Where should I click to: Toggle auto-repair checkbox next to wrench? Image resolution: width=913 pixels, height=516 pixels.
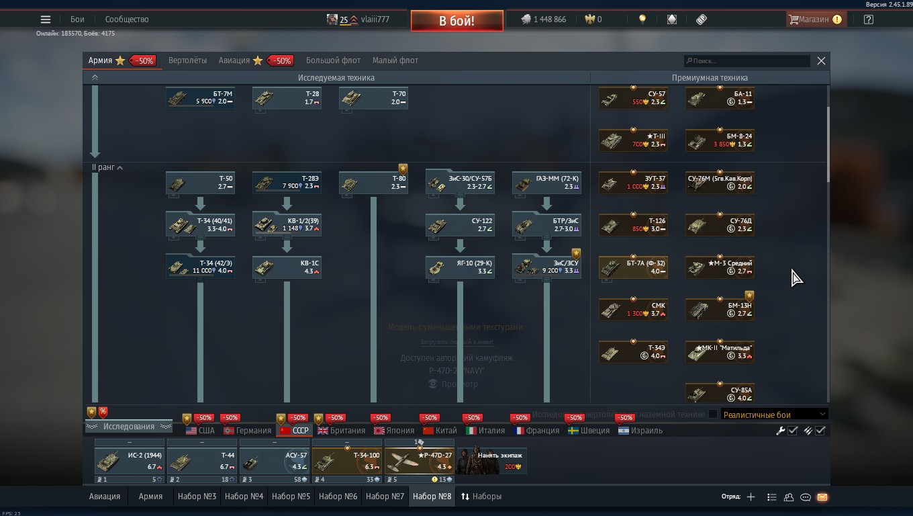793,431
